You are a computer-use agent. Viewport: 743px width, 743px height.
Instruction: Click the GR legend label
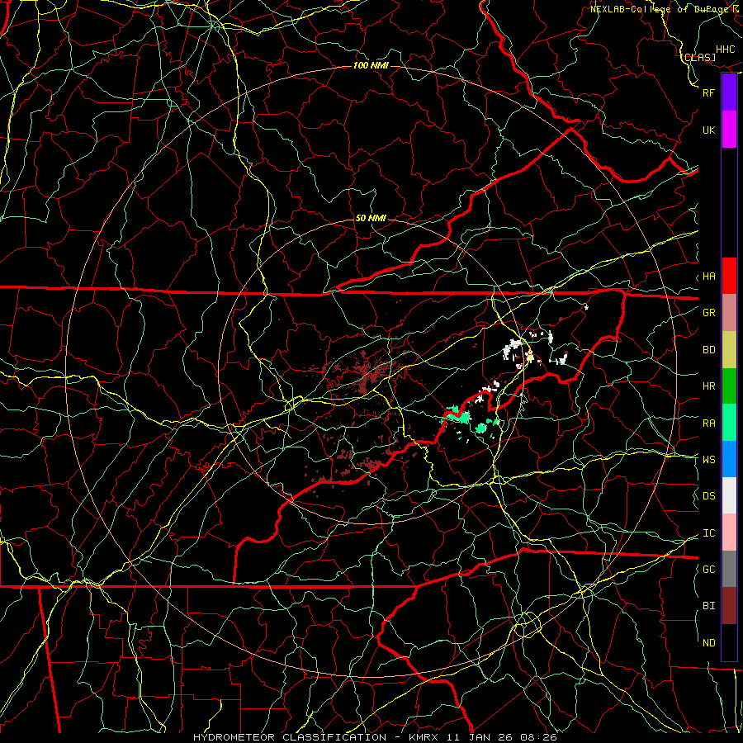(709, 313)
